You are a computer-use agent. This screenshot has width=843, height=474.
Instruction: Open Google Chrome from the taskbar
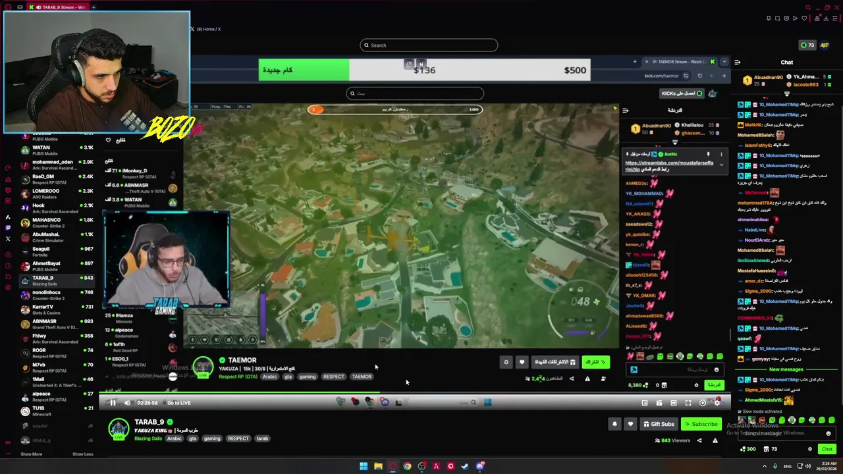point(407,466)
